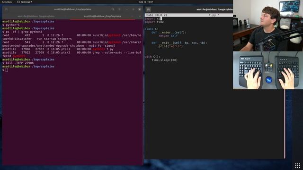Click the right terminal window title bar

(x=214, y=9)
